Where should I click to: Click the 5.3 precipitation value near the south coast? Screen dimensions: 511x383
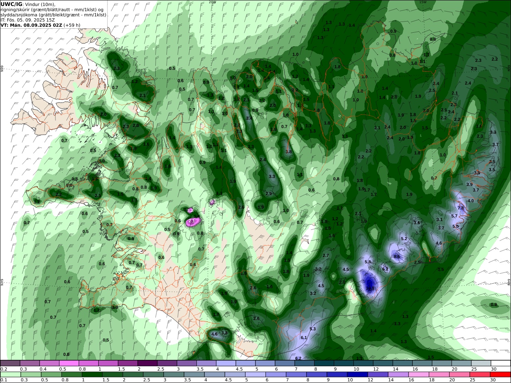(313, 329)
